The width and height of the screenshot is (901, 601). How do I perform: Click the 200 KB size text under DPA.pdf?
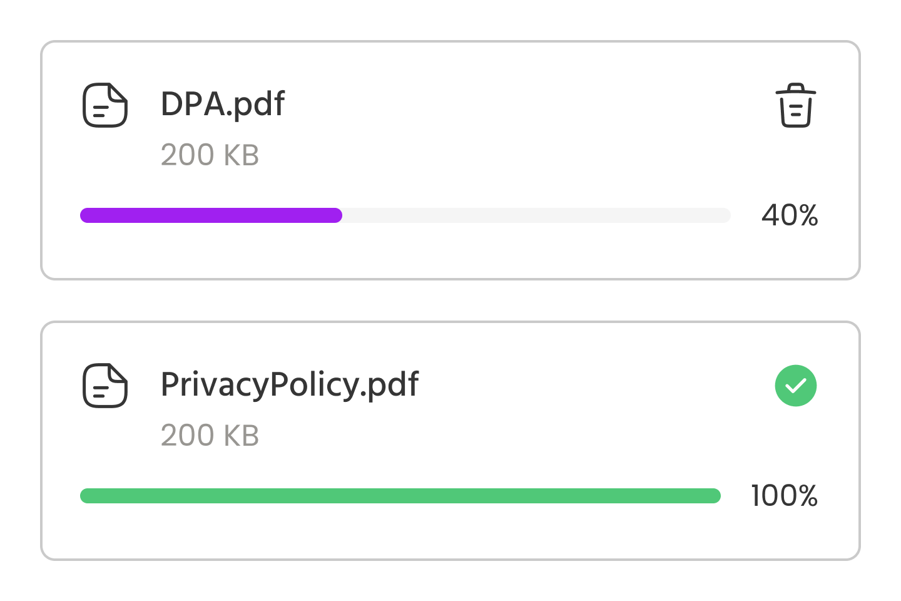pos(210,154)
